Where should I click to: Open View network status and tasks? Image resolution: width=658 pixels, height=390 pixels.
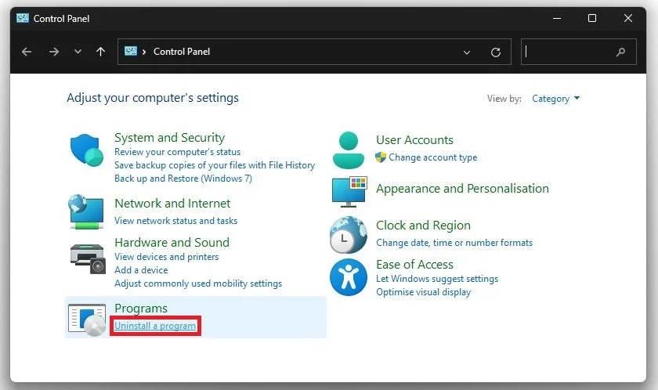175,221
